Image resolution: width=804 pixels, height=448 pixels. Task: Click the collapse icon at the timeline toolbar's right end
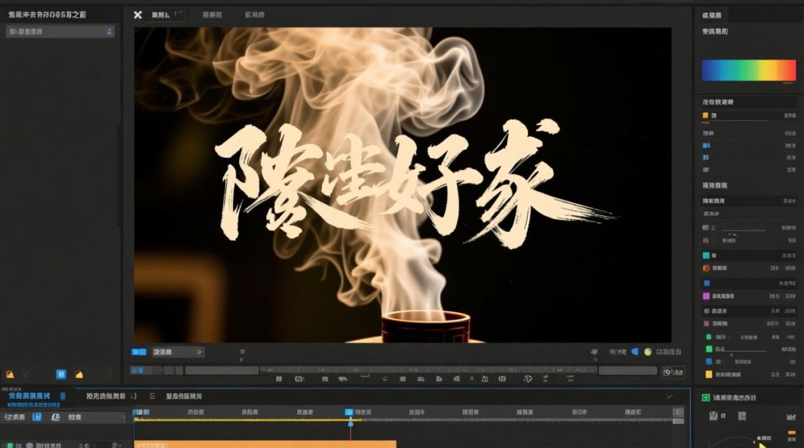669,396
